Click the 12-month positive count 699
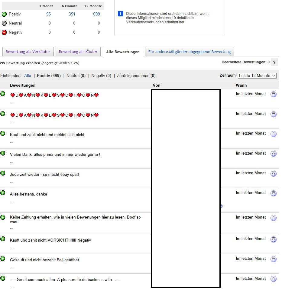 pyautogui.click(x=96, y=14)
